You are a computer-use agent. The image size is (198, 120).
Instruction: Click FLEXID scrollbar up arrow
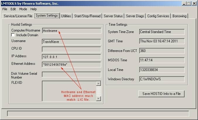[99, 84]
